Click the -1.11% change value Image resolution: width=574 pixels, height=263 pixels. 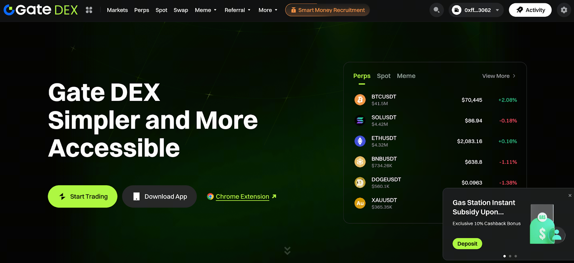[x=508, y=162]
